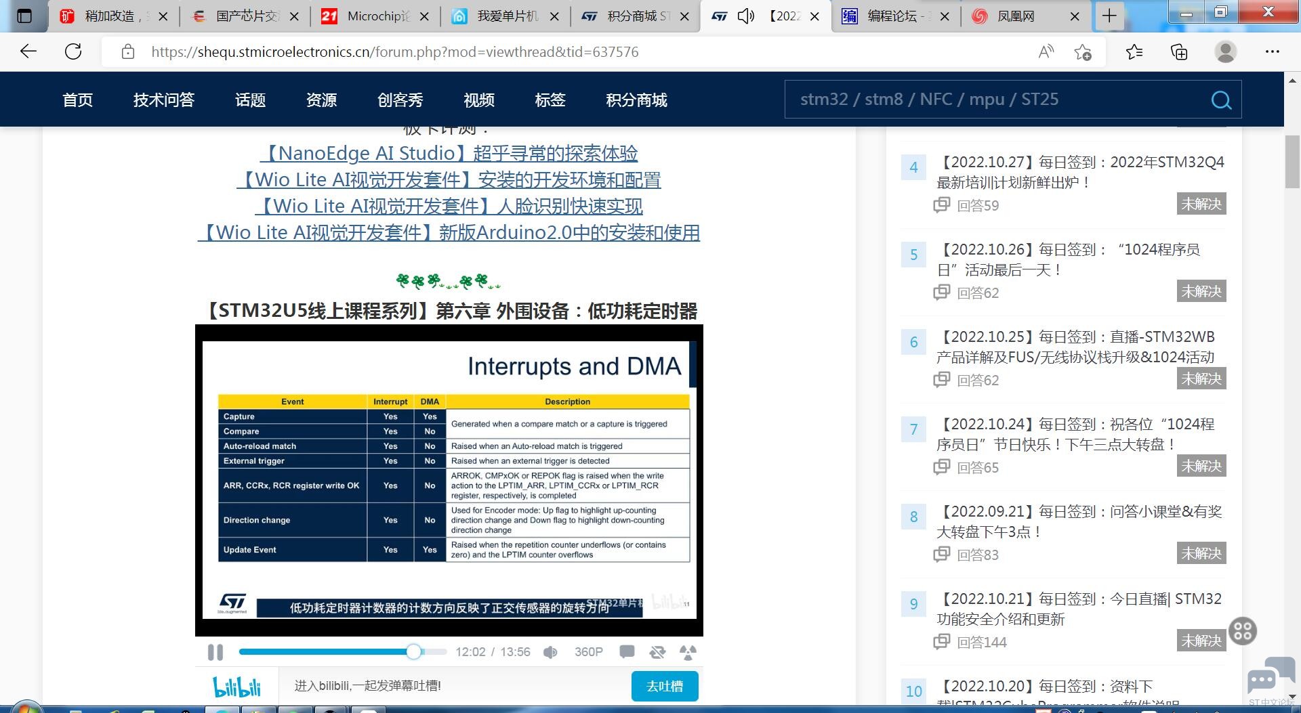Click the site search magnifier icon
The width and height of the screenshot is (1301, 713).
(x=1221, y=100)
